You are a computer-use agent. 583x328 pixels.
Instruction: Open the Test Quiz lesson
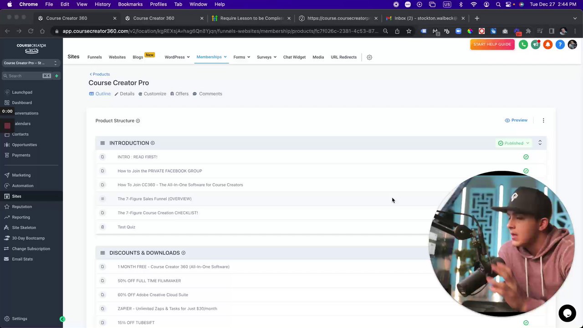point(126,227)
